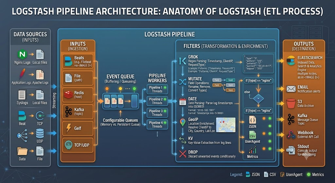Select the File (path) input card
The image size is (335, 183).
pos(78,78)
